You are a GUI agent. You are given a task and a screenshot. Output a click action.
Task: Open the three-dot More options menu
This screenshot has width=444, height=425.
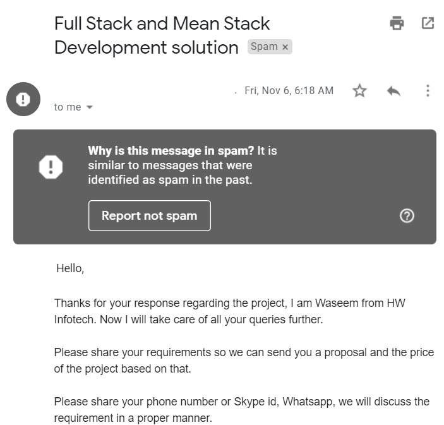(428, 91)
